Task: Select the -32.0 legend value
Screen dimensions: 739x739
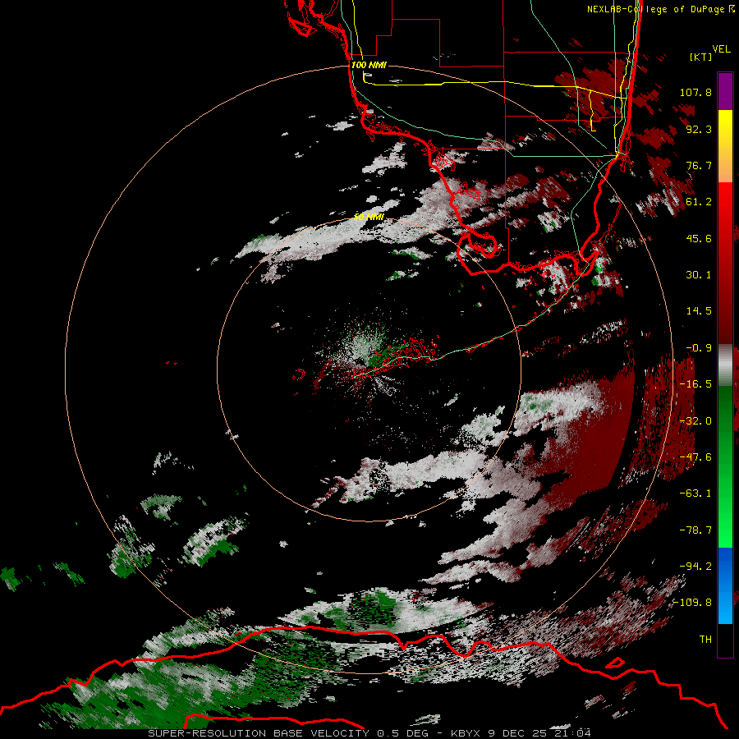Action: pos(695,421)
